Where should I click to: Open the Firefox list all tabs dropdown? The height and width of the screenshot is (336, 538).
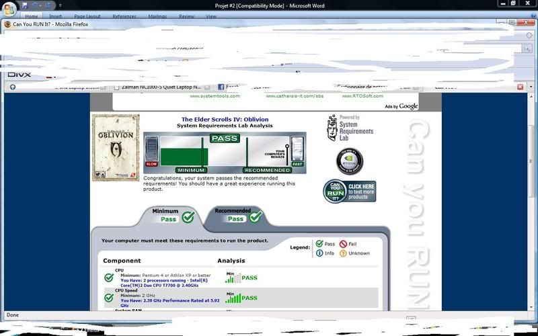pyautogui.click(x=531, y=87)
